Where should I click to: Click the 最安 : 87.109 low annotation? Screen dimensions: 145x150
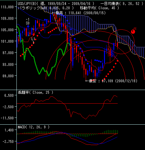[111, 81]
